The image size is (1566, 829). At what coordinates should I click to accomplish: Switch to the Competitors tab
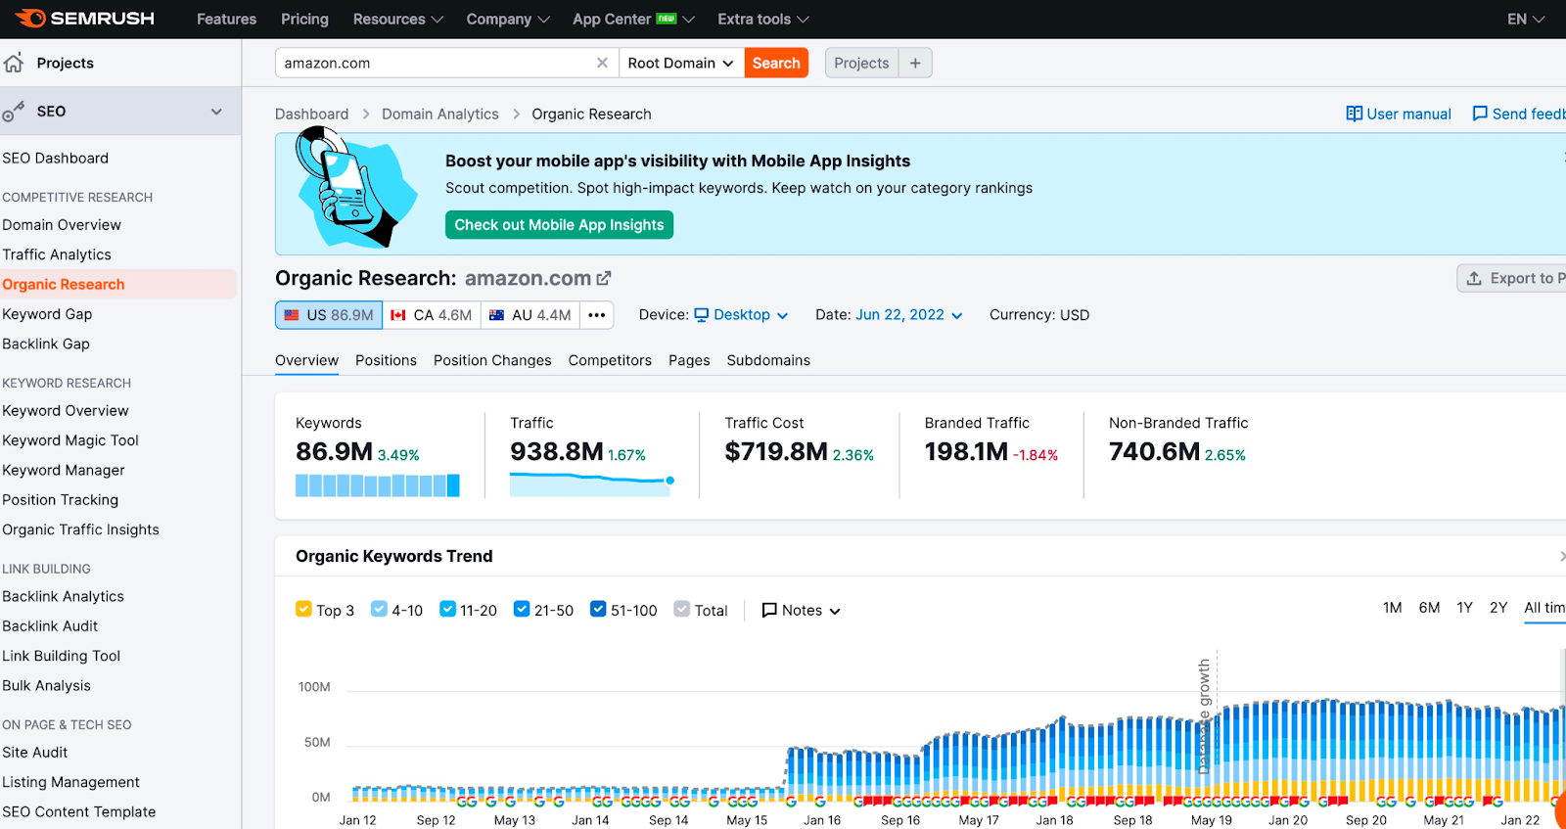[x=610, y=360]
